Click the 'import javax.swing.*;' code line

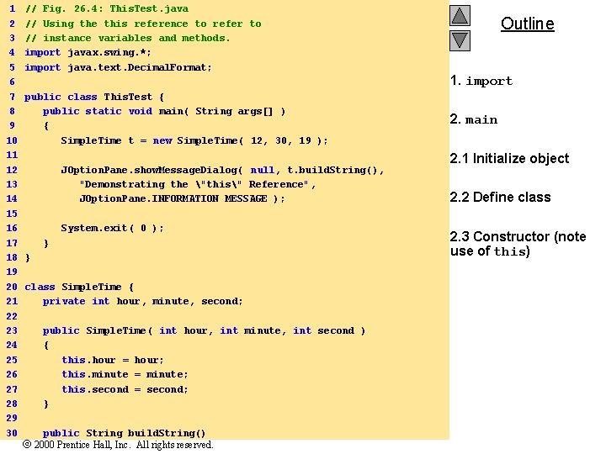click(88, 52)
